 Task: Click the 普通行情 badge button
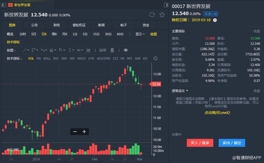coord(210,14)
